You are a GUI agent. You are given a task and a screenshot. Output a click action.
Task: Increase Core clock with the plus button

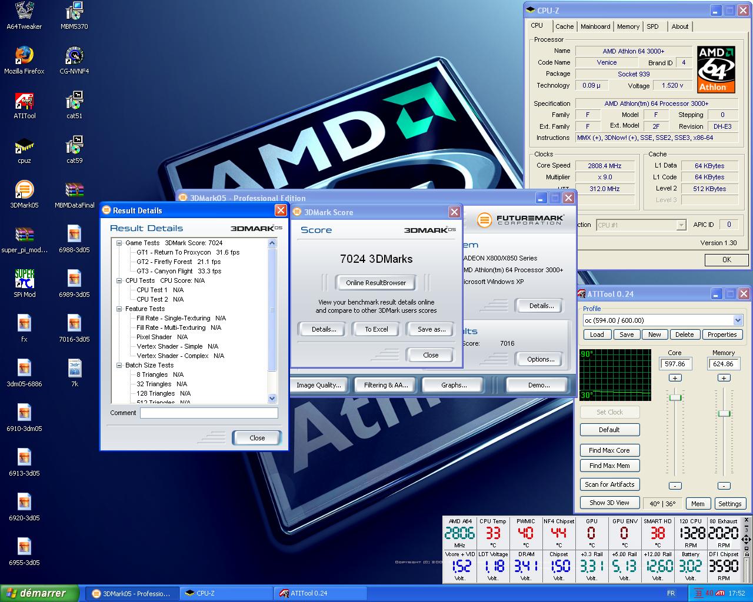(675, 378)
